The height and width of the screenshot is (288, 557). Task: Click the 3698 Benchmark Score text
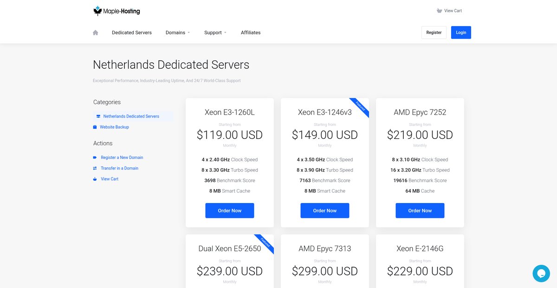pos(230,181)
